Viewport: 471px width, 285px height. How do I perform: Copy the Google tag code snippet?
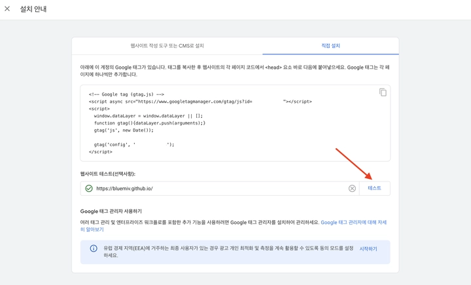(383, 92)
